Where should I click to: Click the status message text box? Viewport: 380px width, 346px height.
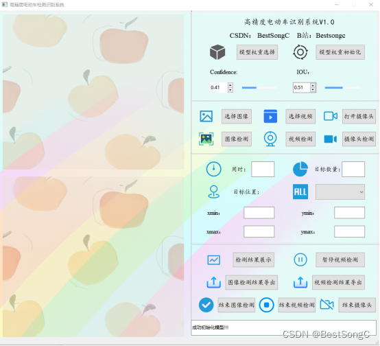coord(284,327)
